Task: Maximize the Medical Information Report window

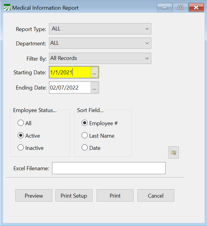Action: [x=180, y=8]
